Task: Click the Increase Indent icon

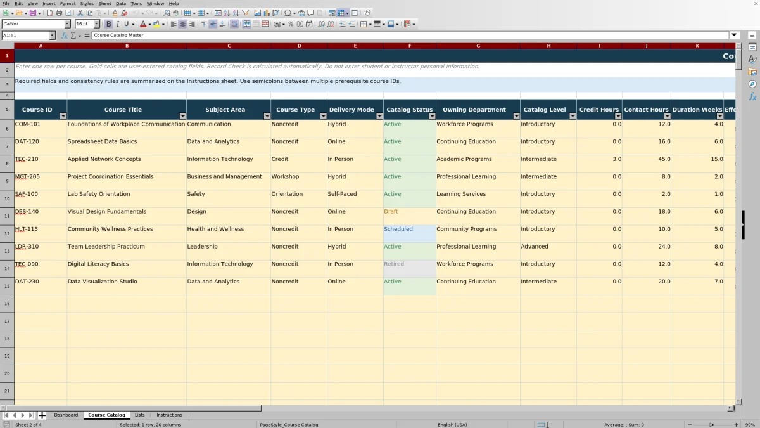Action: tap(342, 24)
